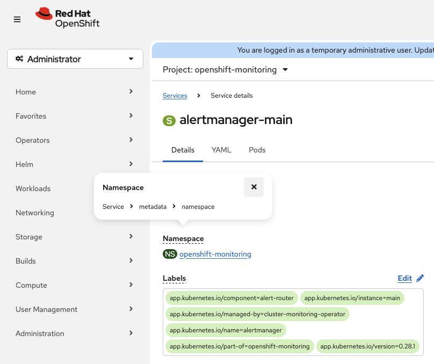Switch to the YAML tab
This screenshot has height=364, width=434.
click(221, 150)
